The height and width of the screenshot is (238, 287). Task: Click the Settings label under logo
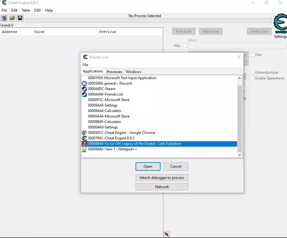point(280,37)
